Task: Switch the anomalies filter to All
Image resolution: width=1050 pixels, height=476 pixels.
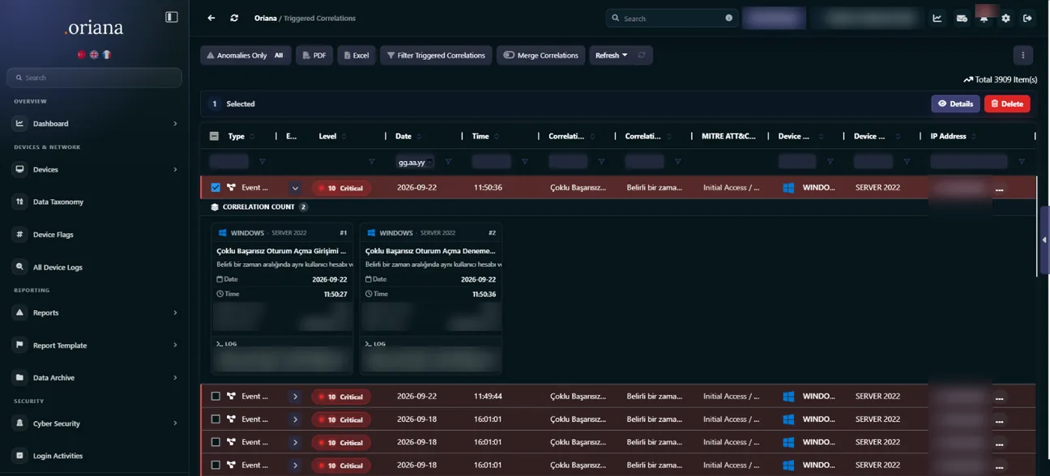Action: pyautogui.click(x=279, y=55)
